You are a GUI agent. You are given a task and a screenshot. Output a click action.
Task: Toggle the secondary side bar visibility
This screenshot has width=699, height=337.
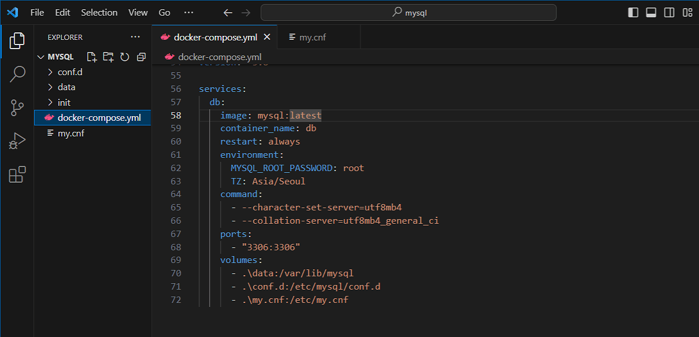669,12
